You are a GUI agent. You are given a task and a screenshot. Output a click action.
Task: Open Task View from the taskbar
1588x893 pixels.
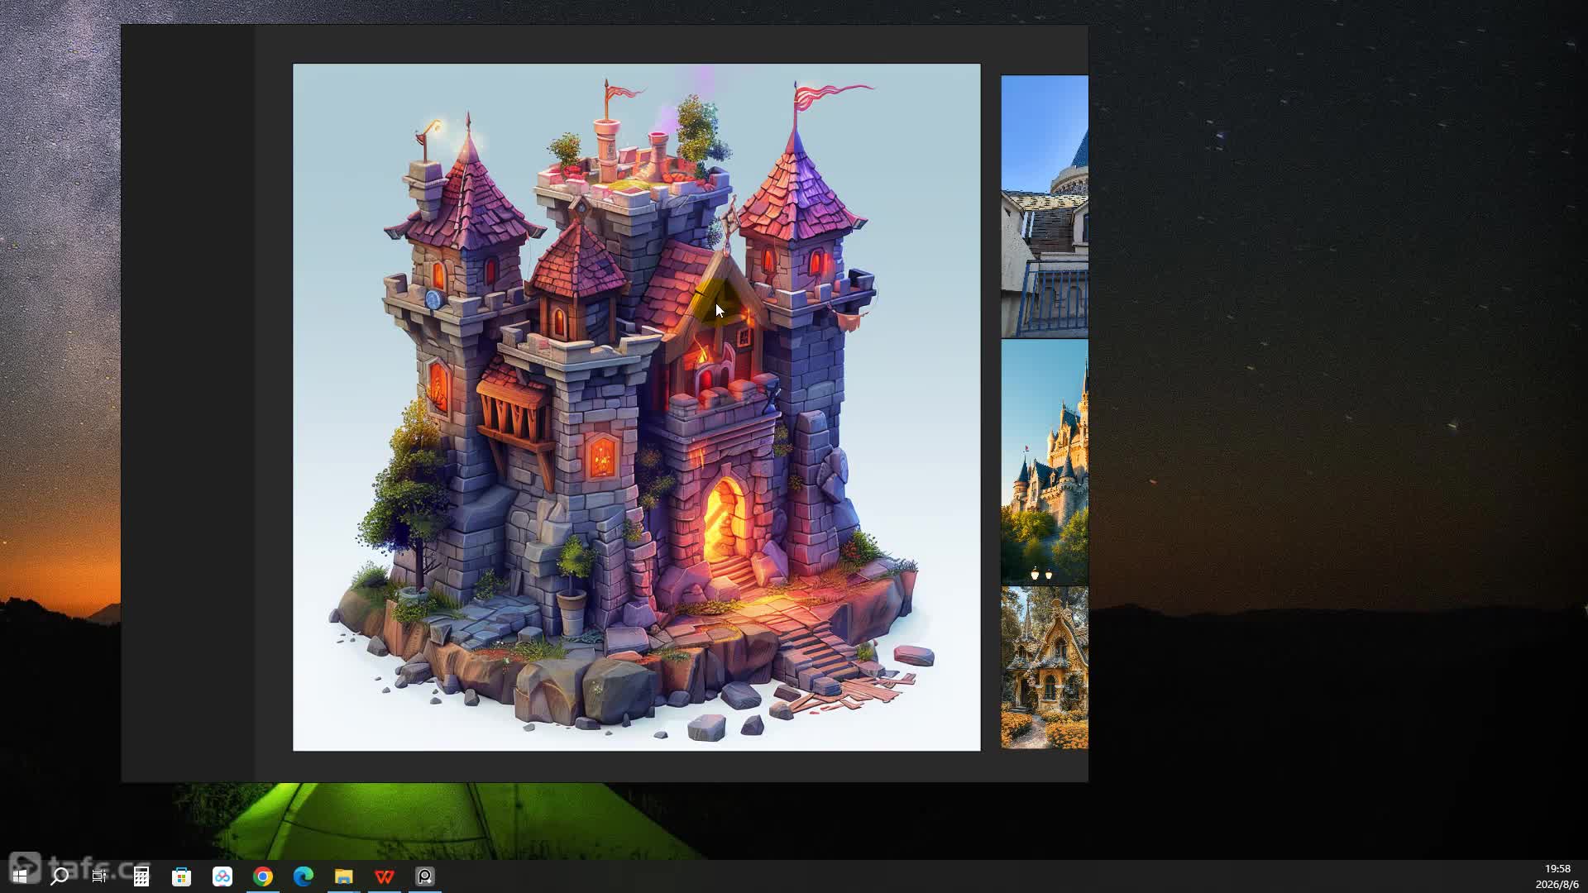tap(99, 876)
